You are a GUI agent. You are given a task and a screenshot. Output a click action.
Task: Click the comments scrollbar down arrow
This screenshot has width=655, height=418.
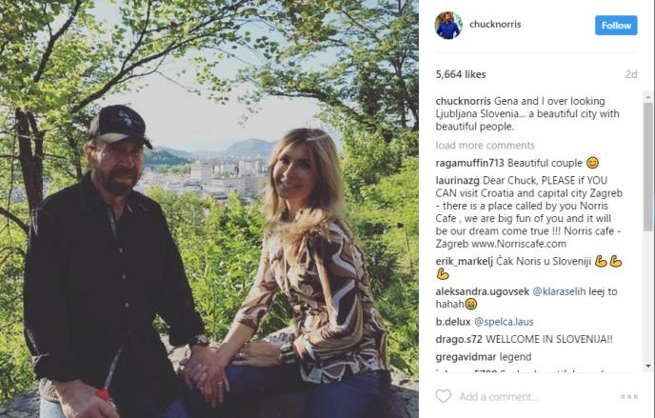(x=648, y=366)
